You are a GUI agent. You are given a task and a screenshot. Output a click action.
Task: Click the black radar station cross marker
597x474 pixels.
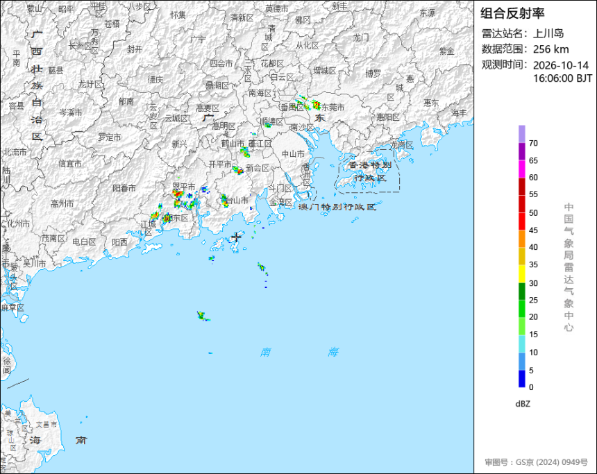click(x=237, y=237)
